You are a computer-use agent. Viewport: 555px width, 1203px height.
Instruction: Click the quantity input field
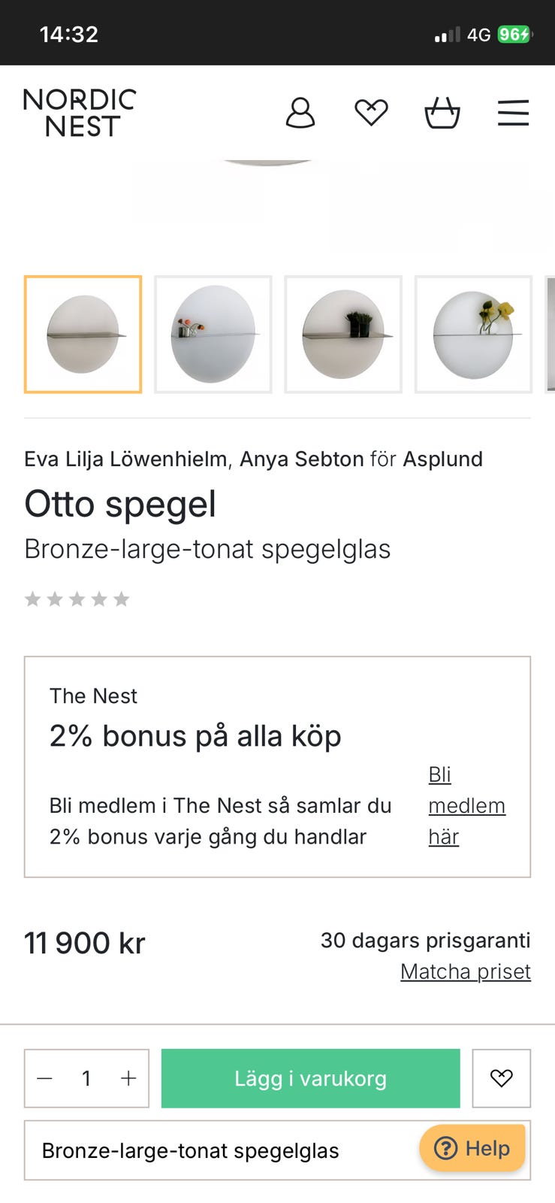point(86,1078)
